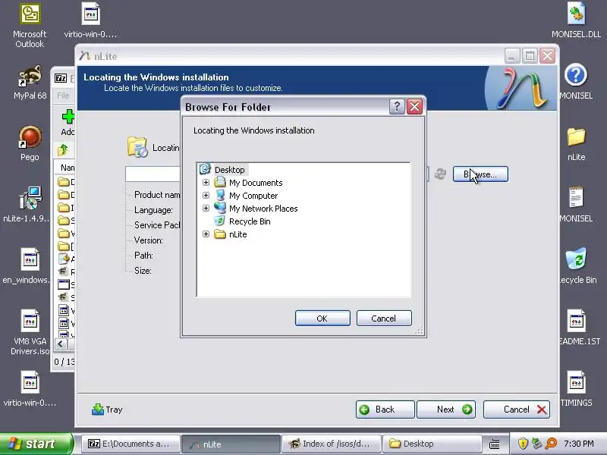607x455 pixels.
Task: Open the File menu in 7-Zip
Action: point(63,96)
